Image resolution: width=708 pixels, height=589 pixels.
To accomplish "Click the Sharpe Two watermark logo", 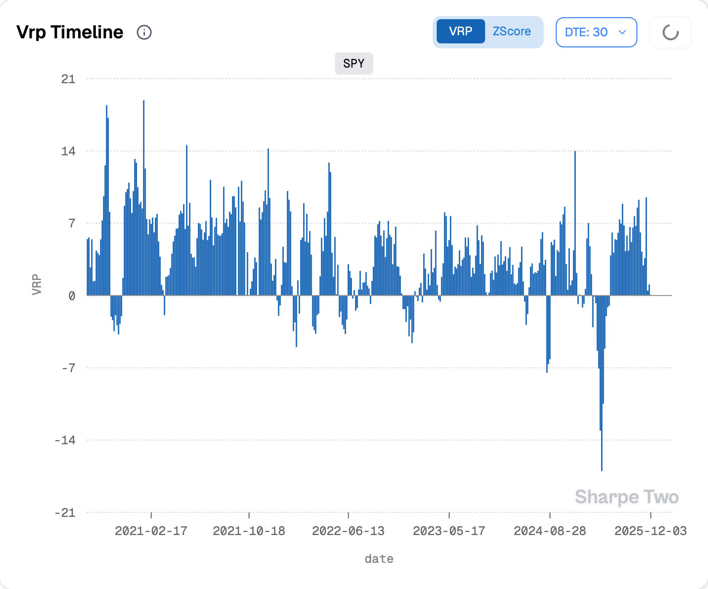I will 626,497.
